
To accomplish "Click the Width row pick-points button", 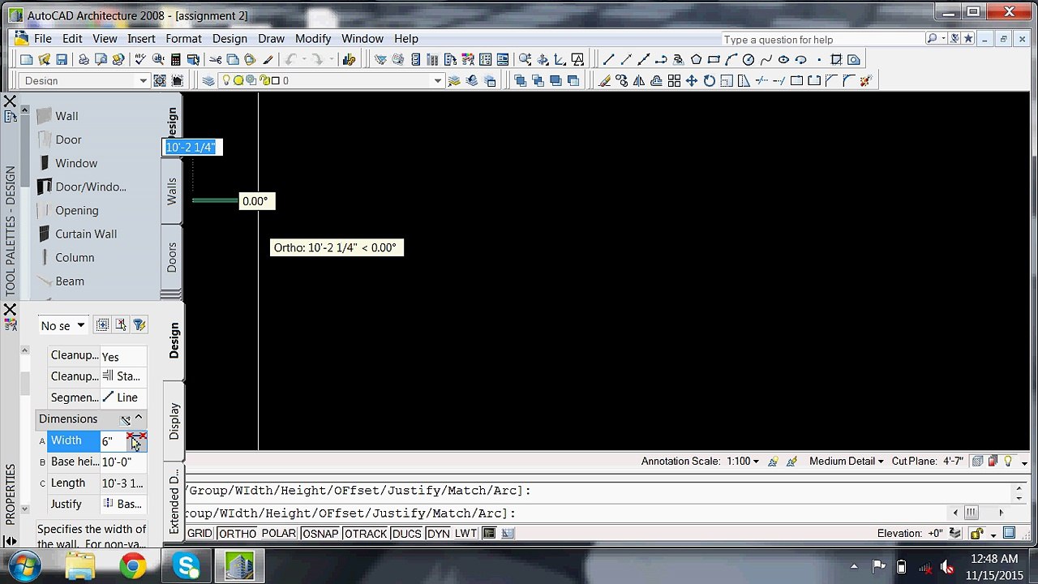I will tap(136, 440).
